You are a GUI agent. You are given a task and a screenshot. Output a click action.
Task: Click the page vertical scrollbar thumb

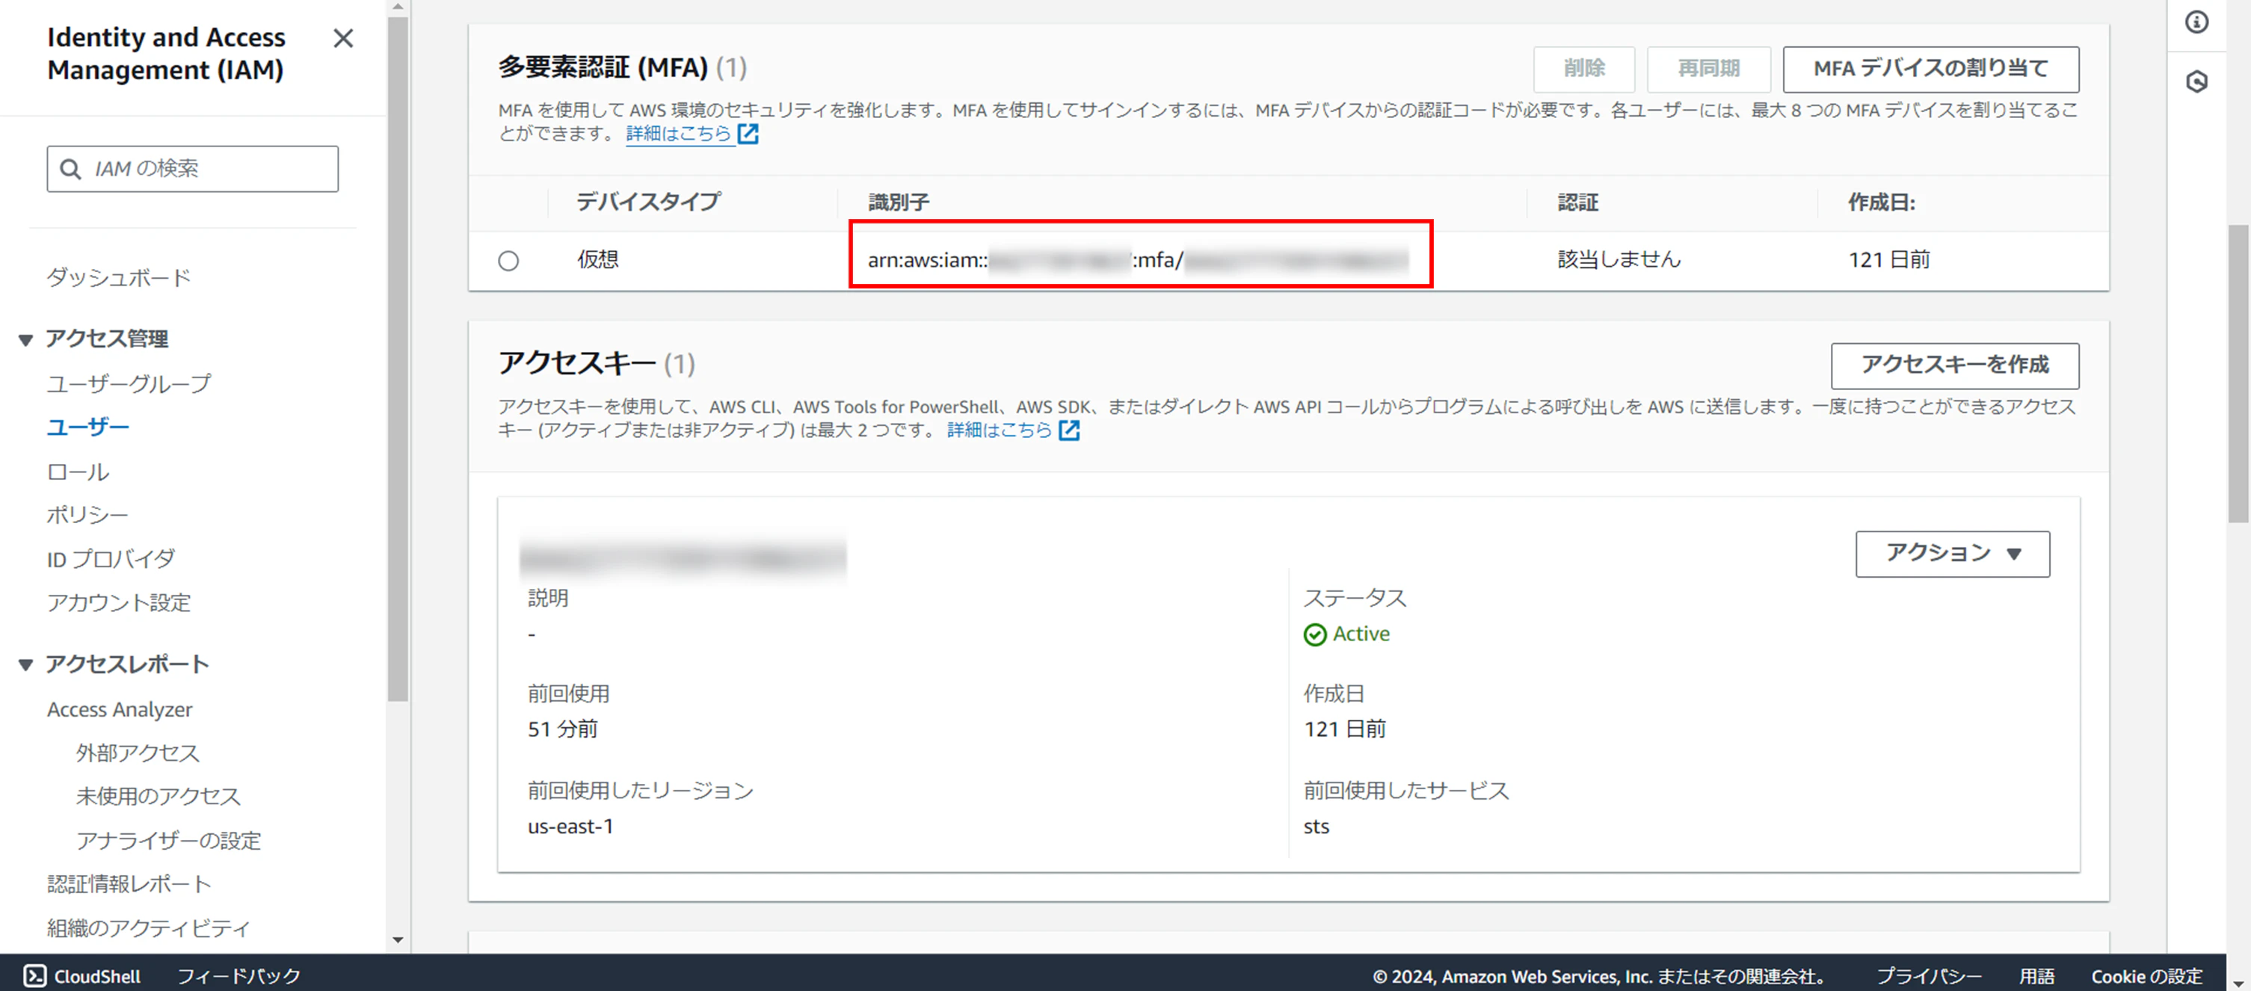(2238, 373)
